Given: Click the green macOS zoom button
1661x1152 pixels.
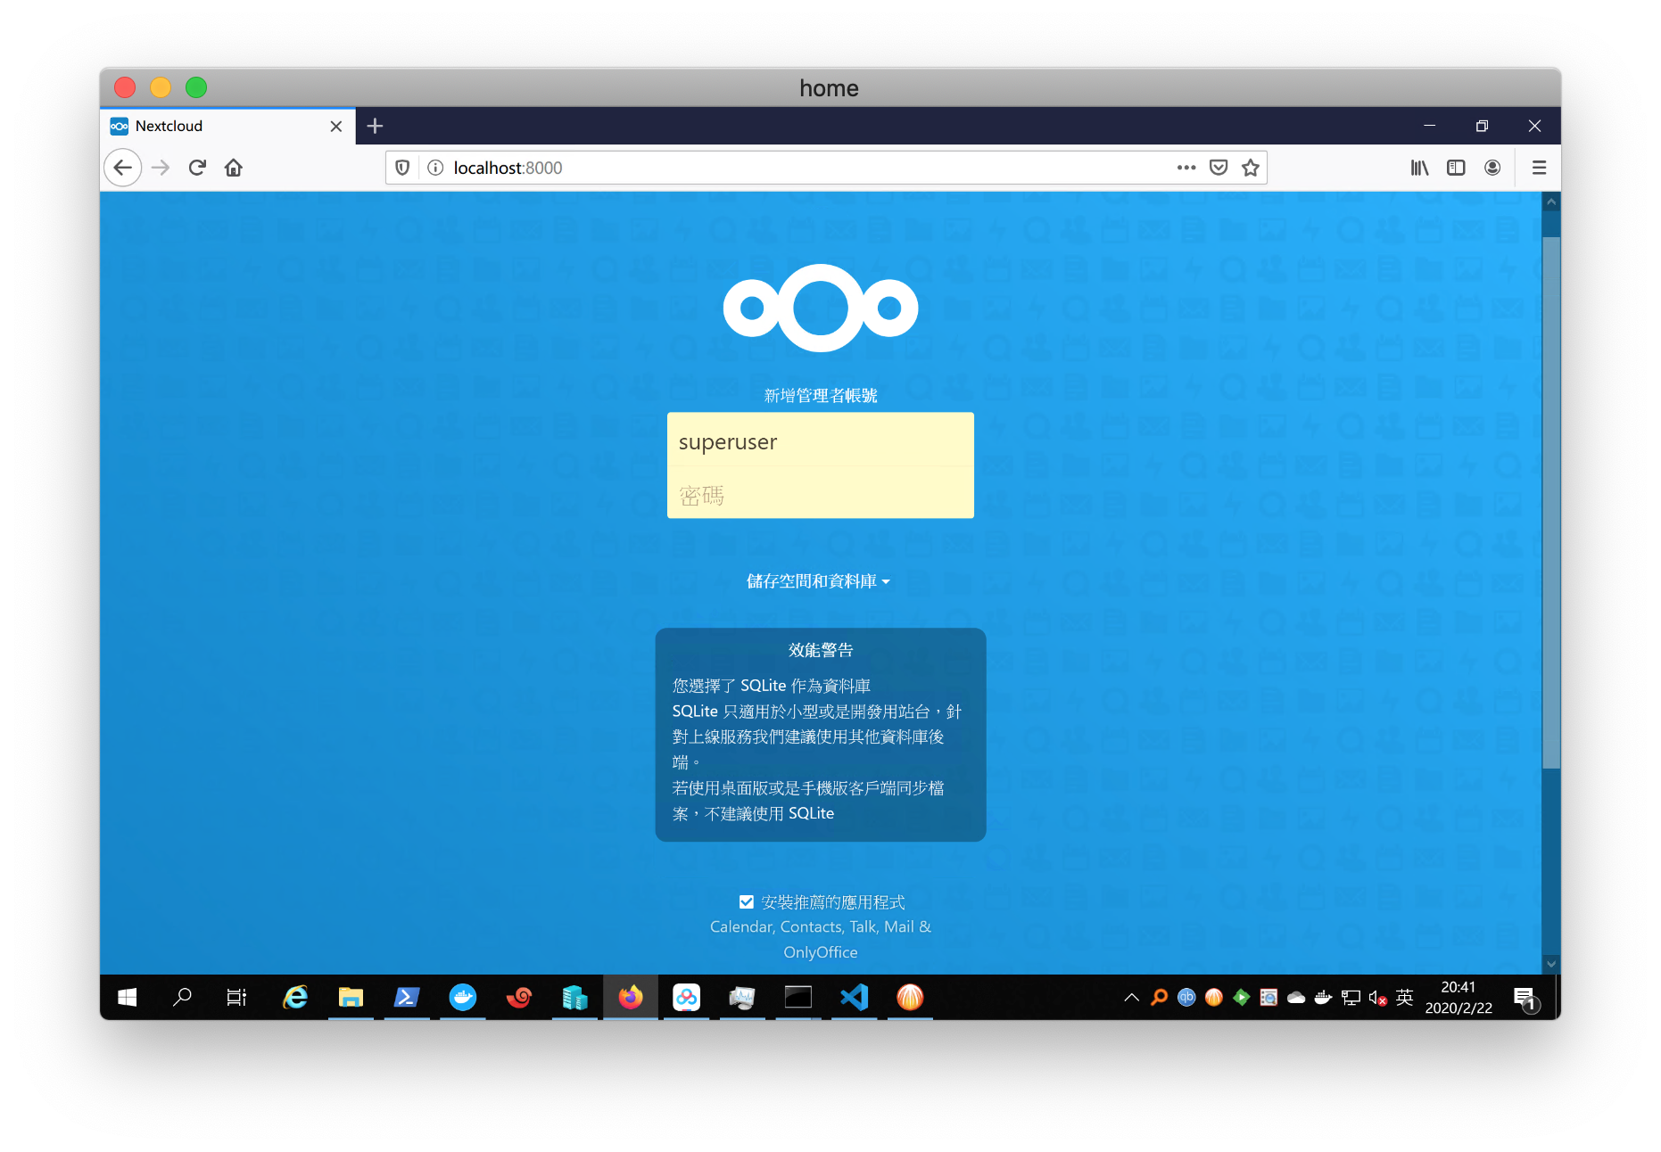Looking at the screenshot, I should click(x=196, y=87).
